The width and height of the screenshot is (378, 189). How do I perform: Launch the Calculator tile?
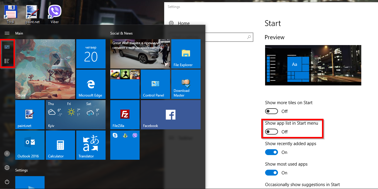[x=60, y=145]
